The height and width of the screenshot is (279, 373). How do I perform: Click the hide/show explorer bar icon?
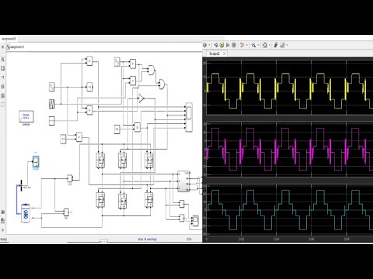pyautogui.click(x=3, y=47)
